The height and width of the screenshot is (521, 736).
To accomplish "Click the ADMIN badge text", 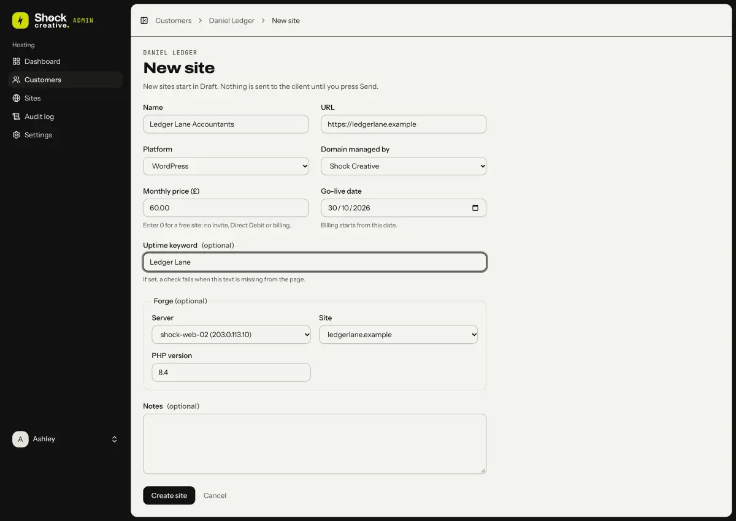I will [x=83, y=20].
